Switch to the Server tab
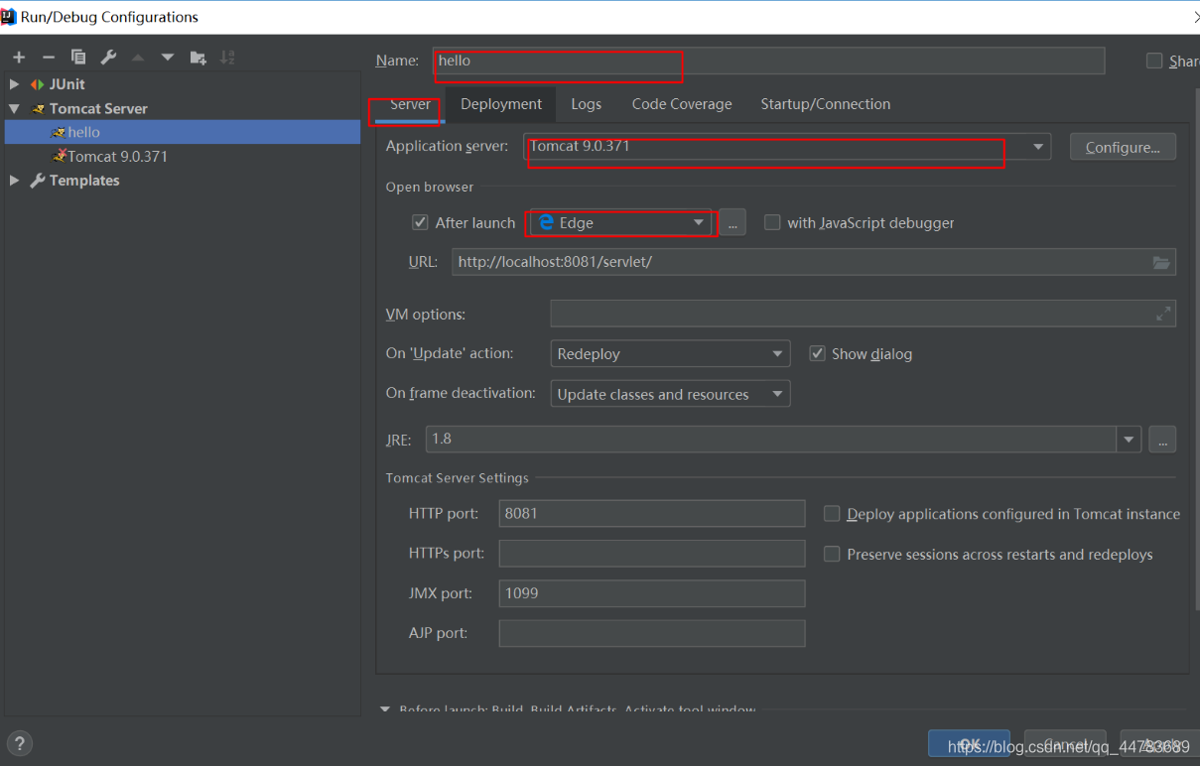Viewport: 1200px width, 766px height. click(x=410, y=104)
